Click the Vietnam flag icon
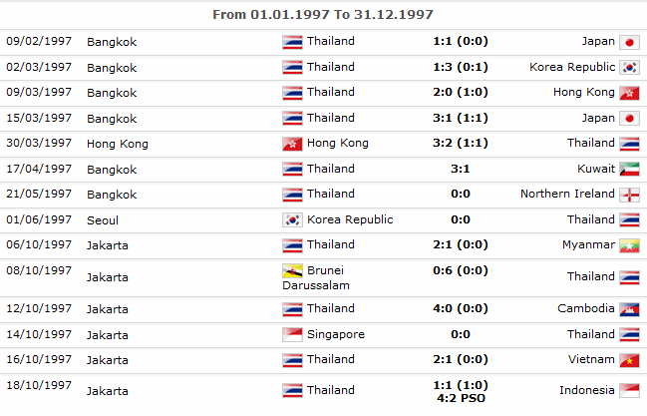Screen dimensions: 647x416 629,360
